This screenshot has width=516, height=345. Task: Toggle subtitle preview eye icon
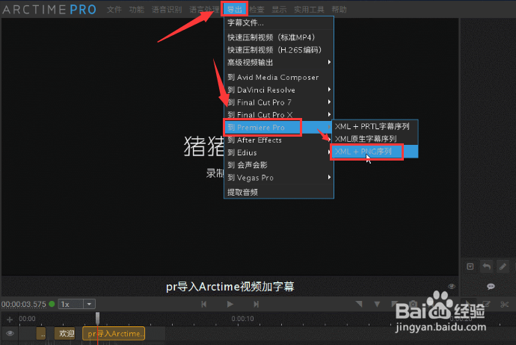pos(452,287)
